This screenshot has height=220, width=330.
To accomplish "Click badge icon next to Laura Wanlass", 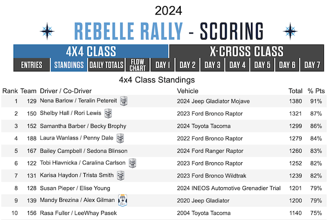I will pos(120,139).
